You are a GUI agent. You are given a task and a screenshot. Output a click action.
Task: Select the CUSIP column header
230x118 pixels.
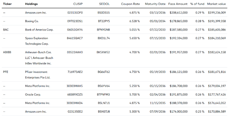coord(78,4)
